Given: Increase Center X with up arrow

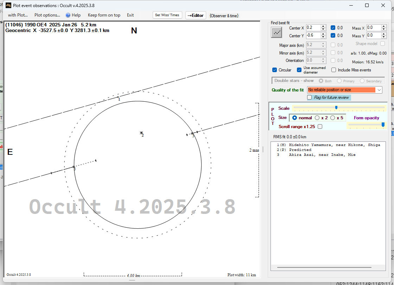Looking at the screenshot, I should point(323,26).
